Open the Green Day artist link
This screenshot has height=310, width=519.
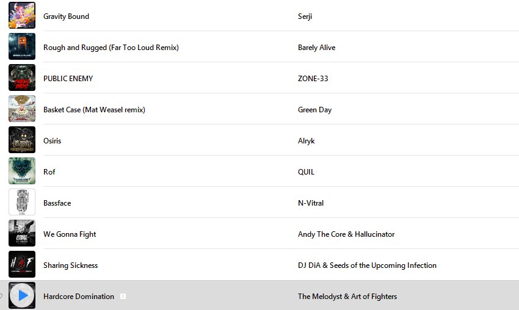coord(314,110)
